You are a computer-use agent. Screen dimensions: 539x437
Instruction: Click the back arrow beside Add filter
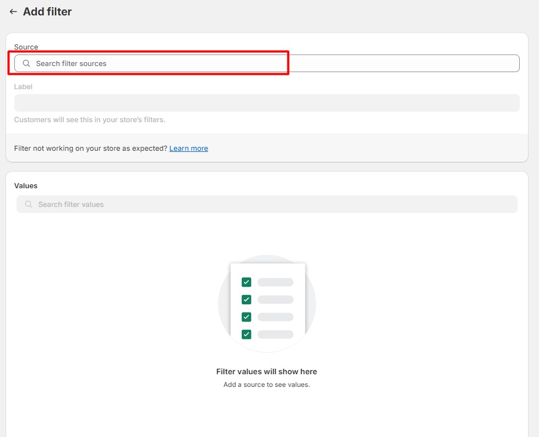tap(13, 12)
